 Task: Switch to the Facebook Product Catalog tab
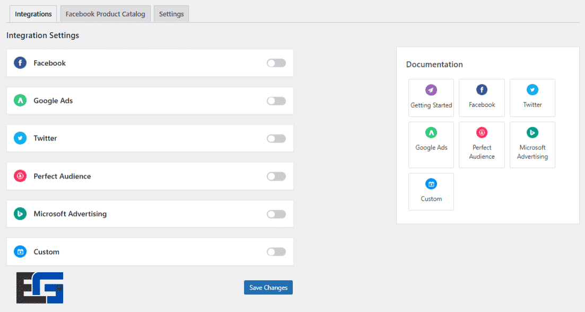point(105,14)
